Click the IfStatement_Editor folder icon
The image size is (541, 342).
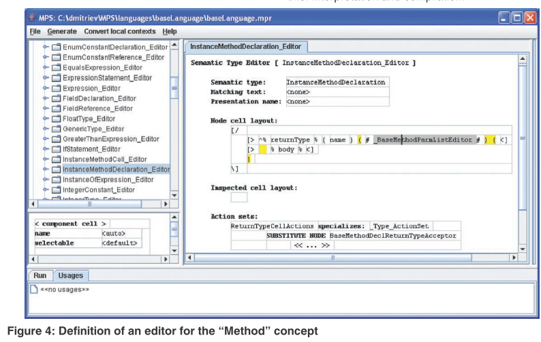57,149
